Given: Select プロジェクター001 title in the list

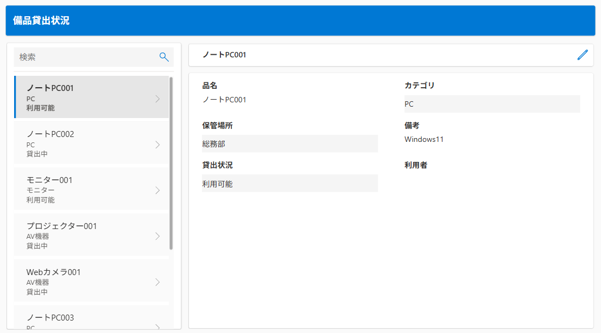Looking at the screenshot, I should [x=61, y=226].
